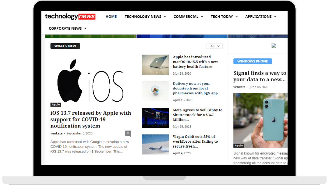Open the comment count bubble icon
The height and width of the screenshot is (185, 329).
pyautogui.click(x=128, y=133)
